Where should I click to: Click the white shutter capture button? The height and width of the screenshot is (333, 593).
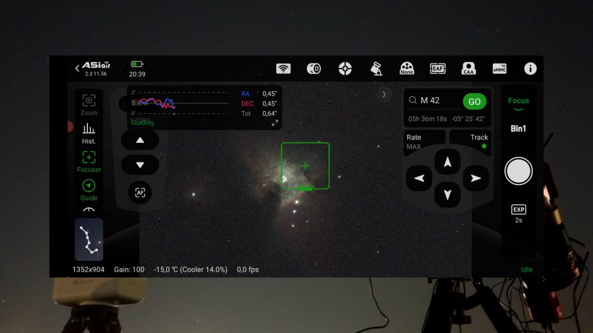[x=518, y=171]
